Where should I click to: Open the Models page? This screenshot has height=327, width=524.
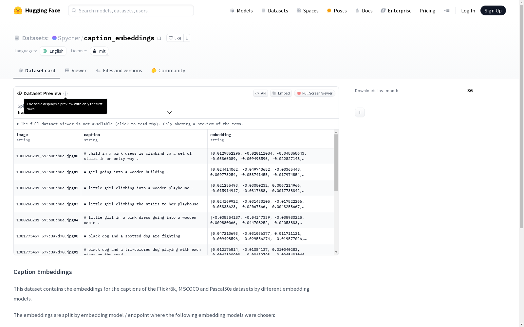tap(241, 10)
